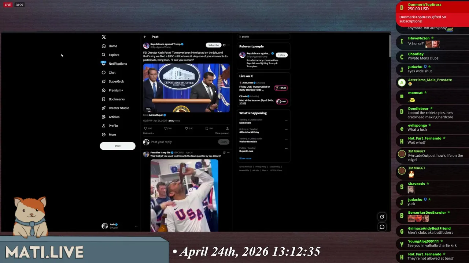Open Josh account avatar in sidebar
The image size is (469, 263).
[104, 226]
